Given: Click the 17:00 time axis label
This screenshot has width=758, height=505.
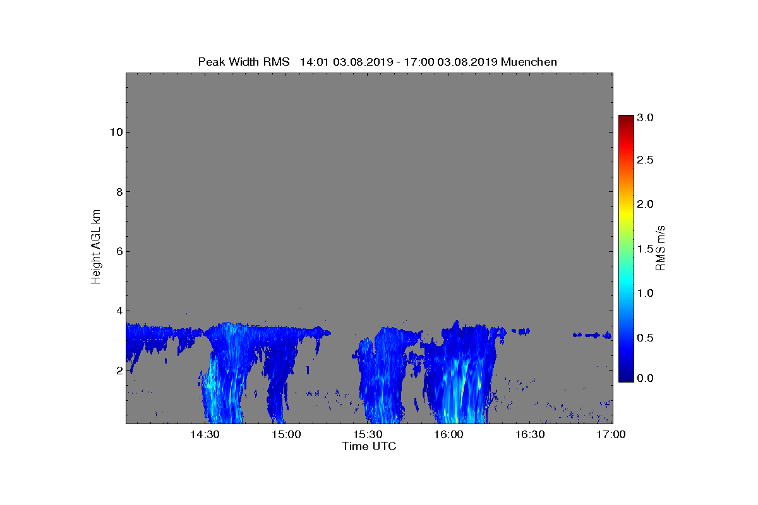Looking at the screenshot, I should 611,435.
